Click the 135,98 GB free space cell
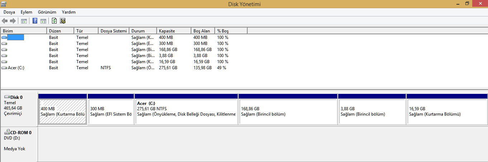Screen dimensions: 488x162 (202, 68)
